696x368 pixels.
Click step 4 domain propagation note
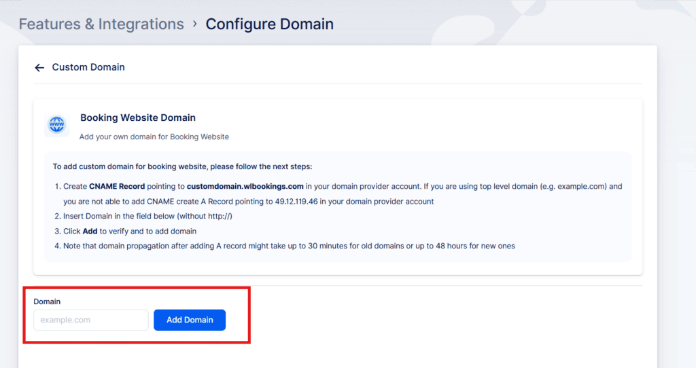point(289,246)
